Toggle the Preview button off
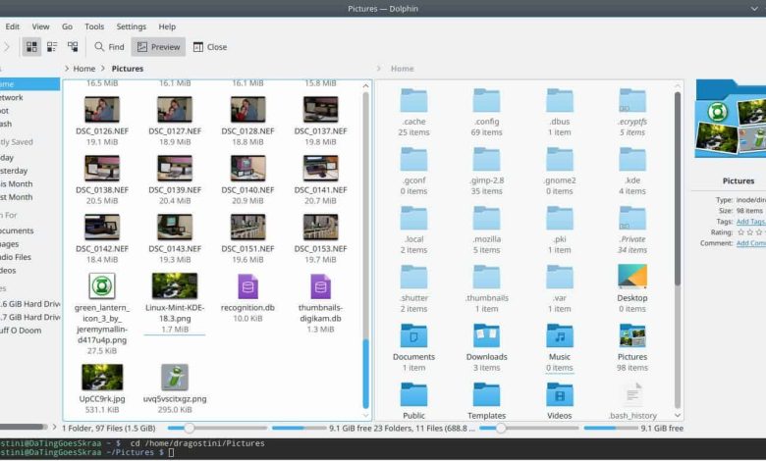Image resolution: width=766 pixels, height=461 pixels. pos(157,46)
